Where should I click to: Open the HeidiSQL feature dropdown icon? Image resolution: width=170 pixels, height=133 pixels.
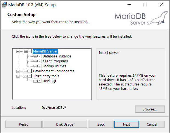(x=37, y=81)
